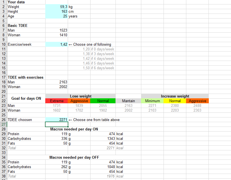This screenshot has height=180, width=231.
Task: Click the red Extreme header cell
Action: [x=57, y=101]
